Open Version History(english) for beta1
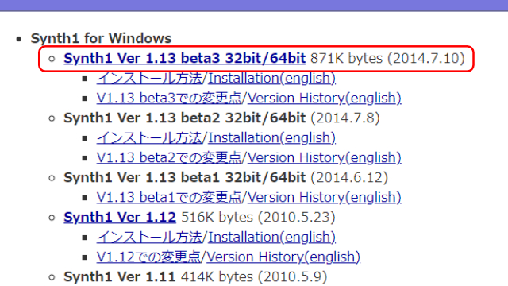Image resolution: width=508 pixels, height=286 pixels. click(325, 197)
